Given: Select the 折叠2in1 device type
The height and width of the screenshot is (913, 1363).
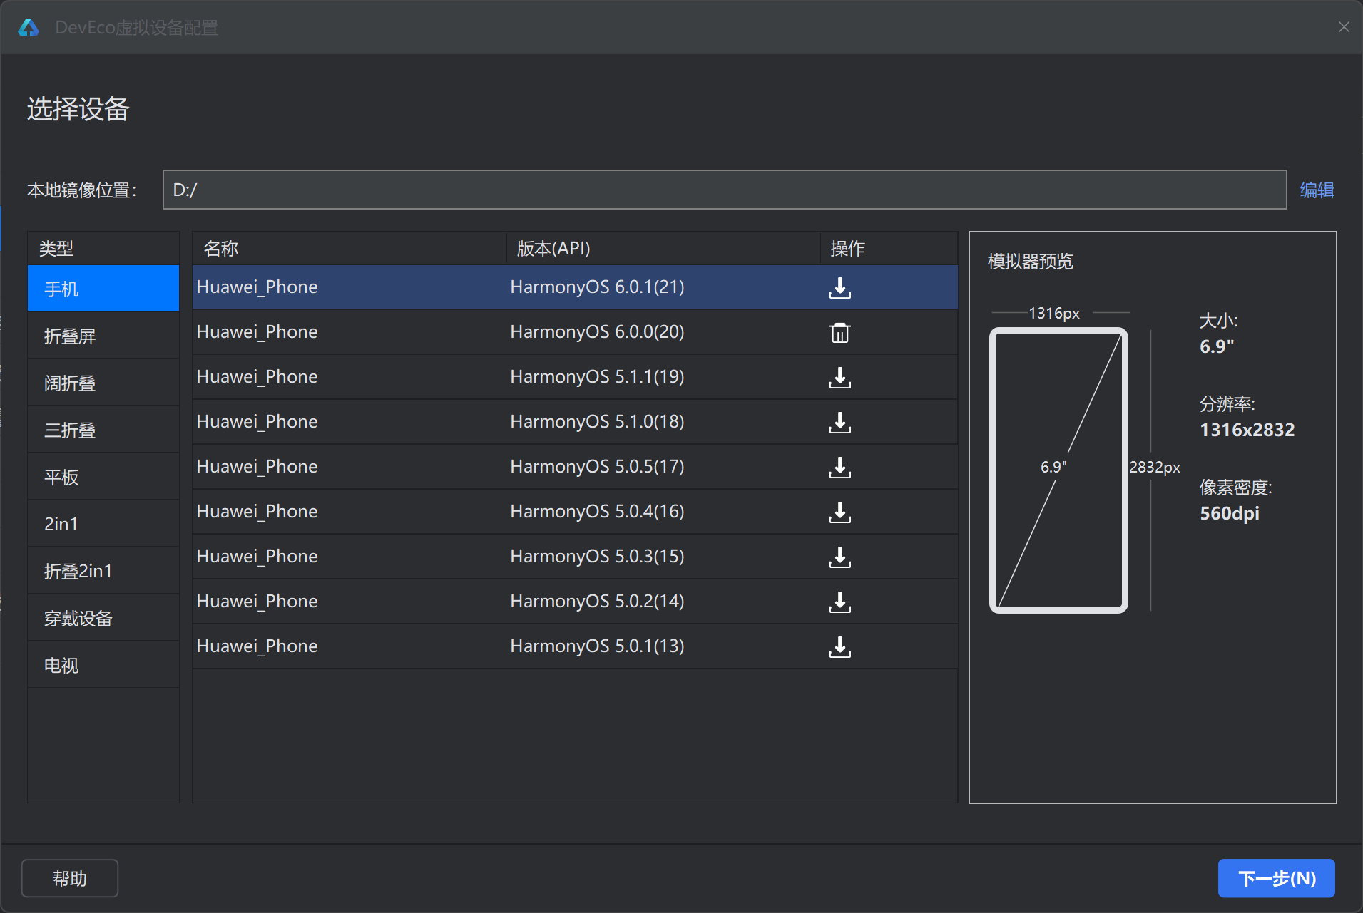Looking at the screenshot, I should pyautogui.click(x=103, y=571).
